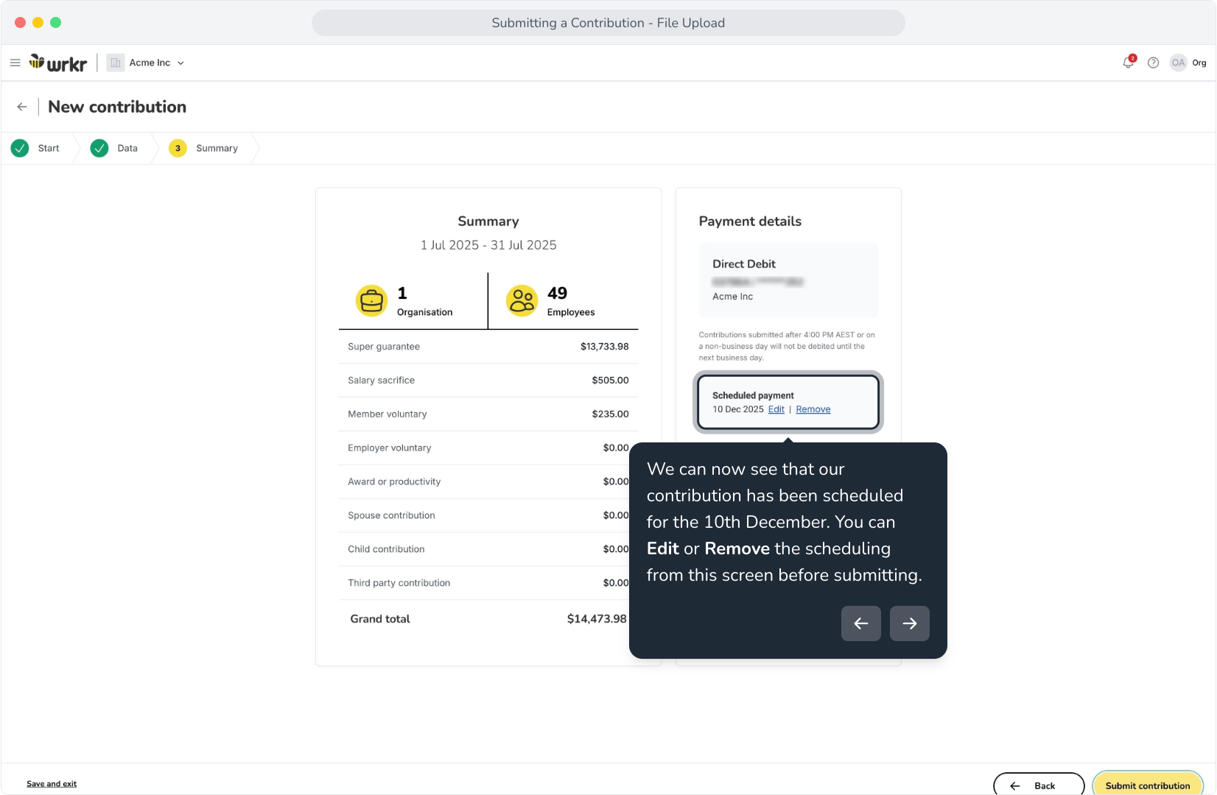The image size is (1217, 795).
Task: Click the organisation building icon
Action: pyautogui.click(x=116, y=63)
